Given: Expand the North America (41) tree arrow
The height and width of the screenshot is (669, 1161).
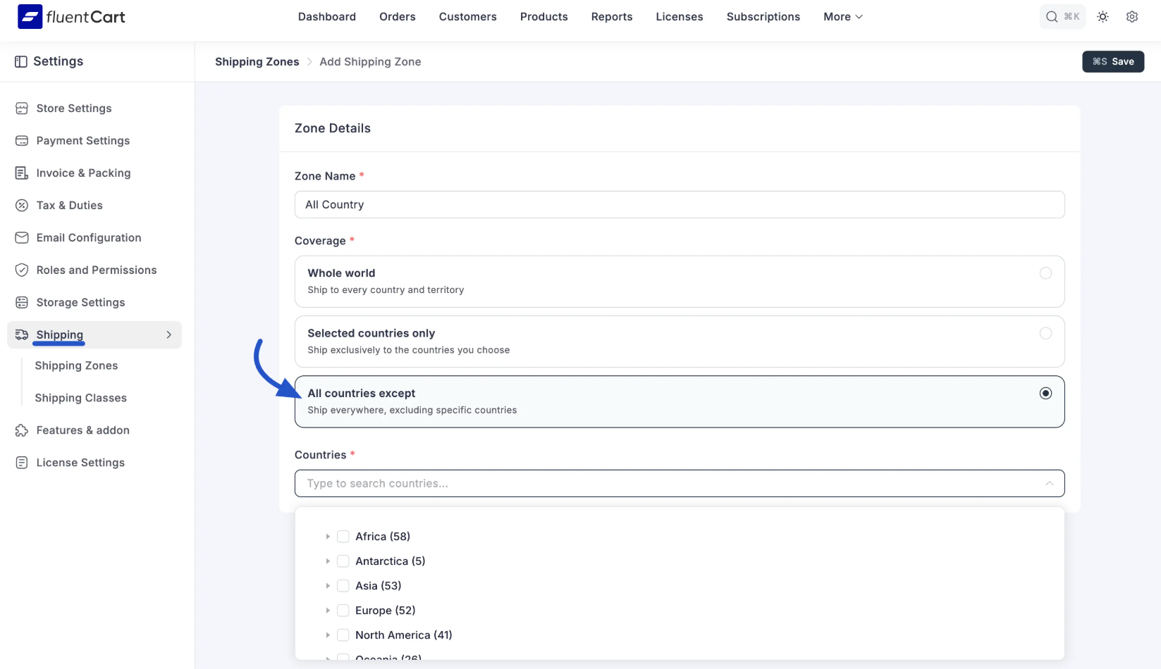Looking at the screenshot, I should click(328, 635).
